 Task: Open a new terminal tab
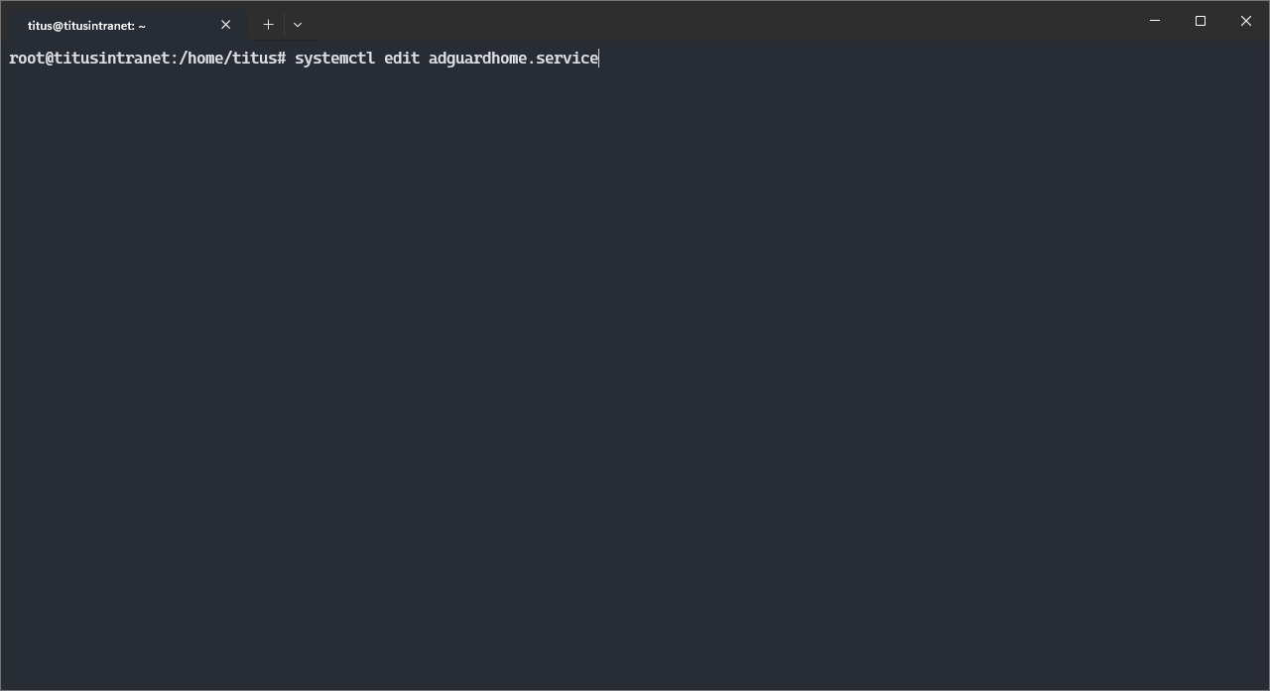268,25
